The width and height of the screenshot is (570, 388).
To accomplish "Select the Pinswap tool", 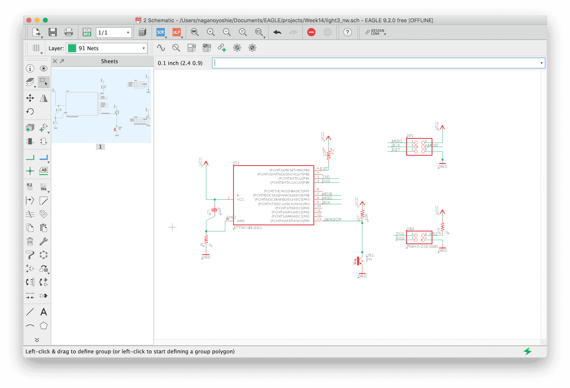I will tap(30, 282).
